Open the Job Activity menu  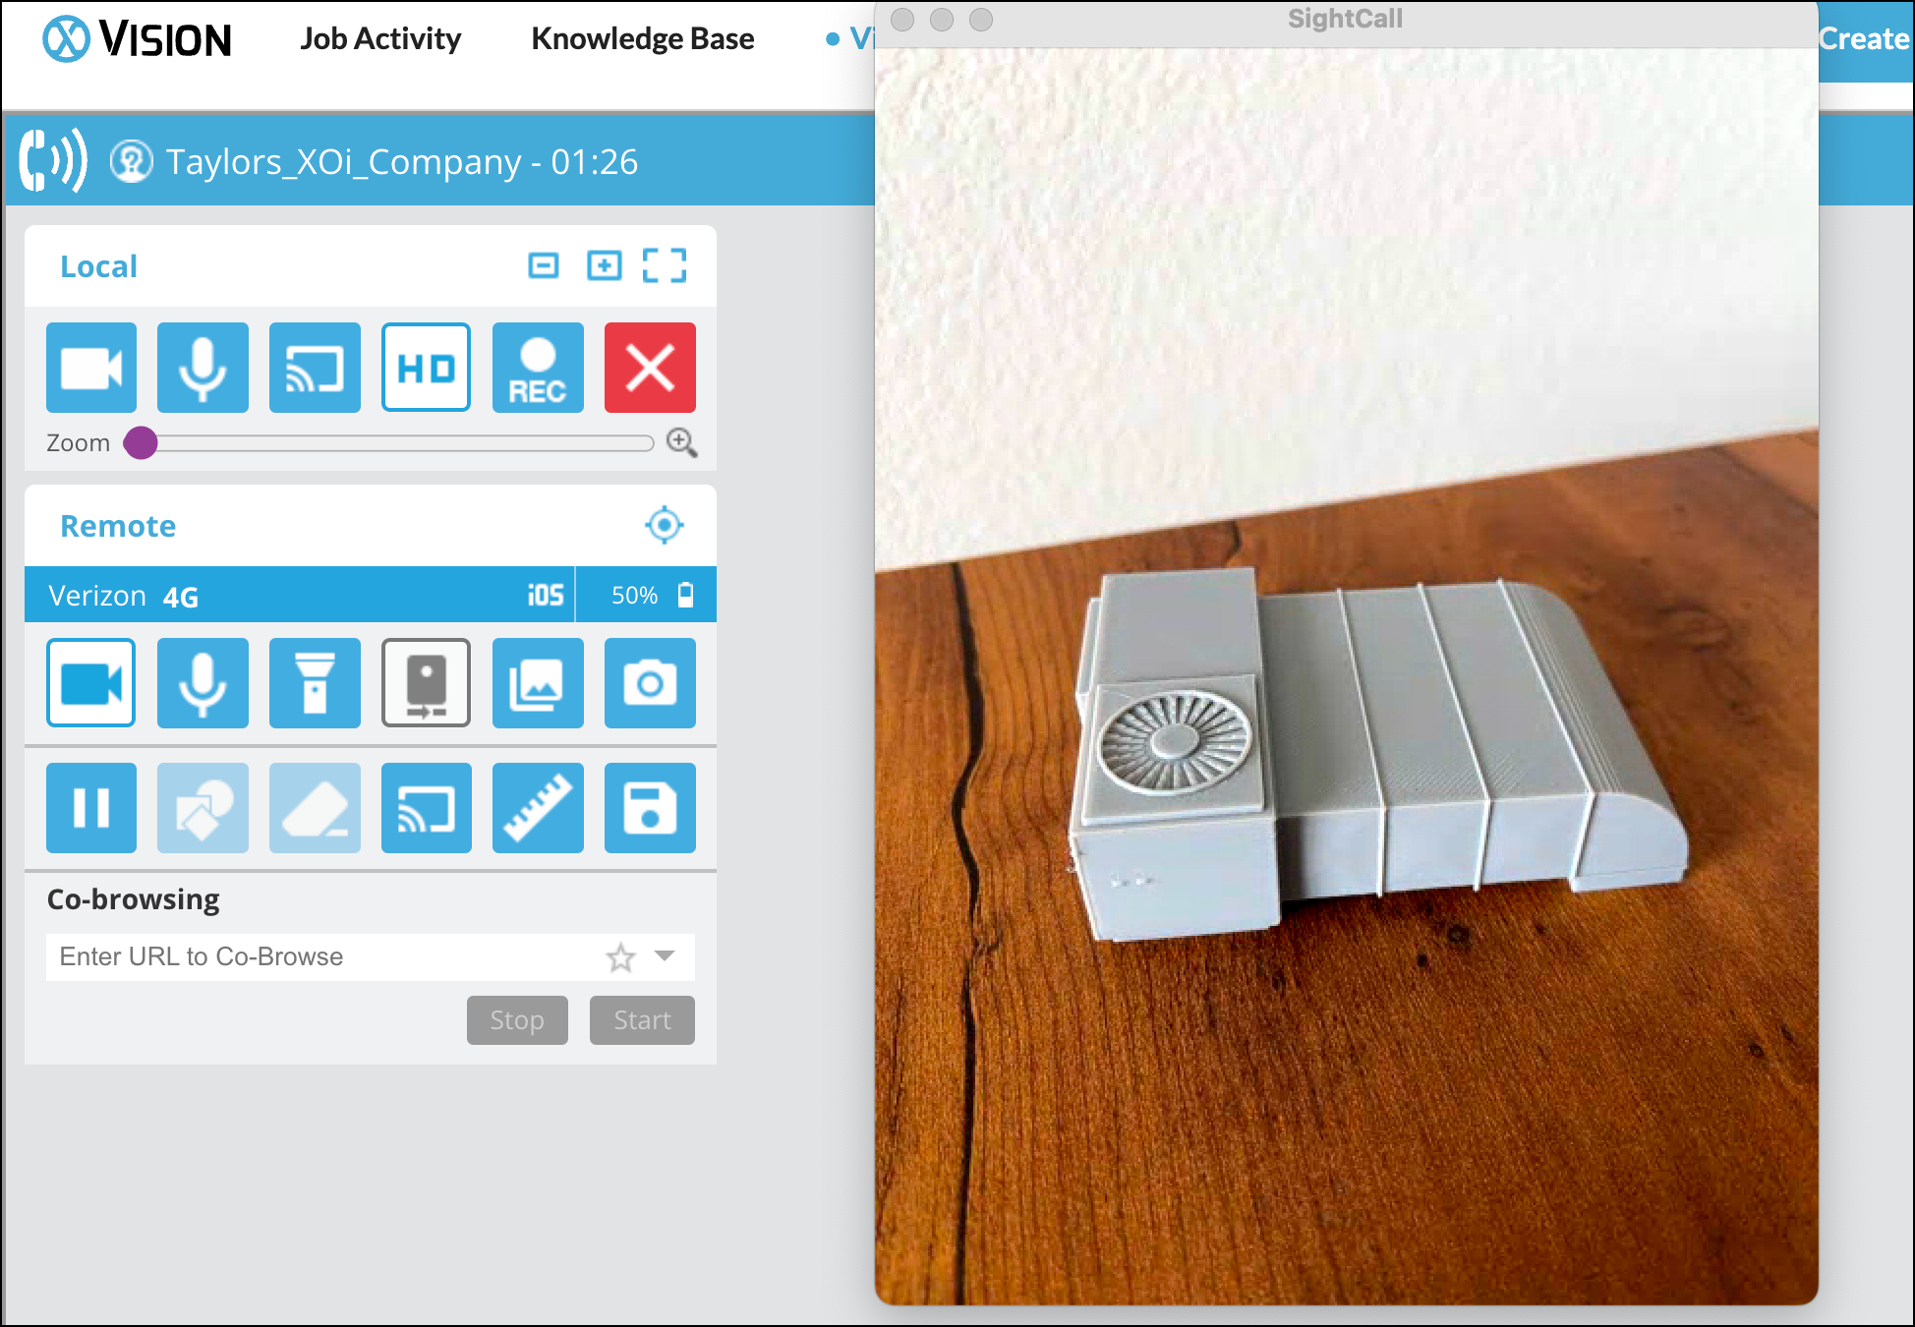[x=381, y=38]
